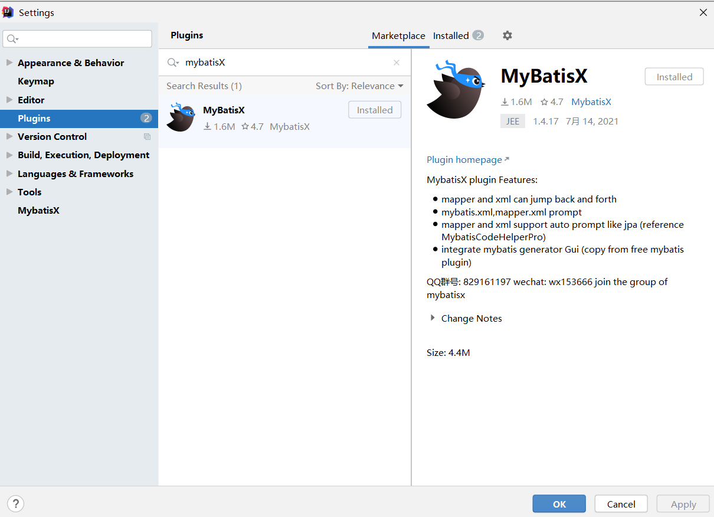
Task: Close the Settings dialog window
Action: click(703, 12)
